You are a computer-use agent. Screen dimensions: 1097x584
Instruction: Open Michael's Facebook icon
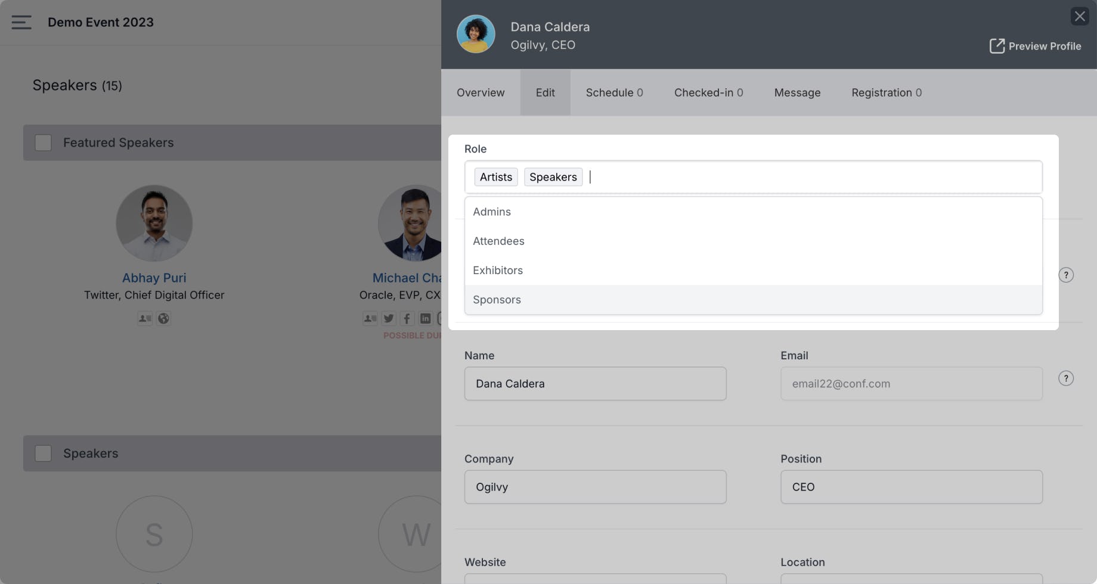tap(407, 318)
